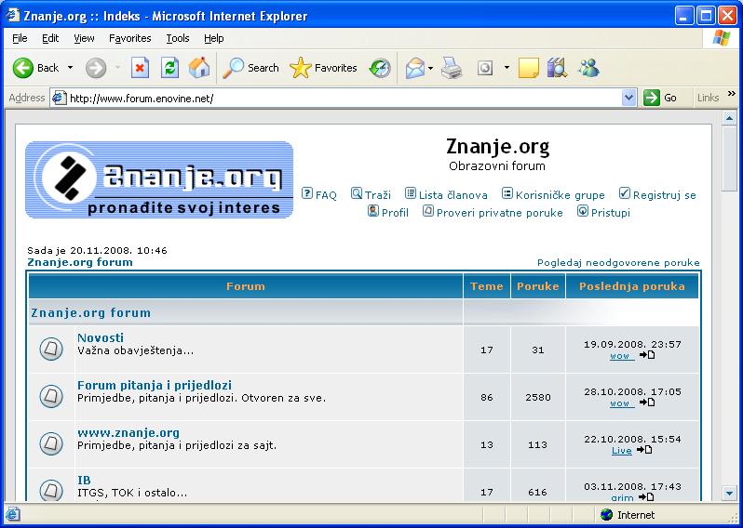
Task: Launch Messenger people icon
Action: point(588,68)
